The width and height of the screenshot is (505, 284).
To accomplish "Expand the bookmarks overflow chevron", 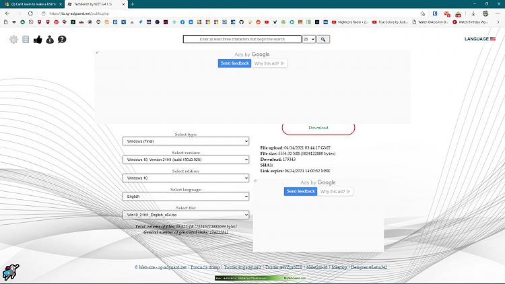I will coord(498,22).
